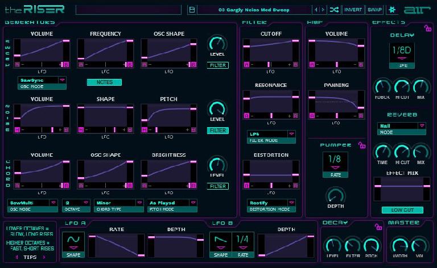Viewport: 437px width, 268px height.
Task: Open the settings gear icon
Action: click(392, 10)
